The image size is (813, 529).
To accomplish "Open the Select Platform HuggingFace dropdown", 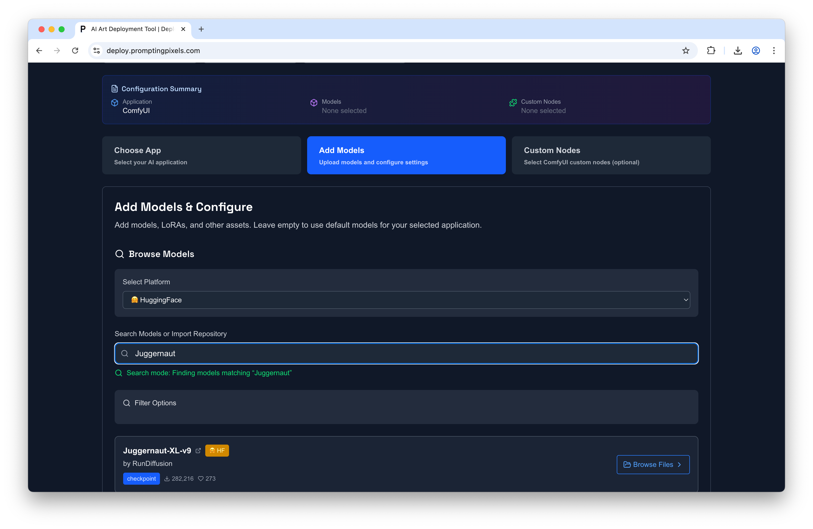I will (406, 300).
